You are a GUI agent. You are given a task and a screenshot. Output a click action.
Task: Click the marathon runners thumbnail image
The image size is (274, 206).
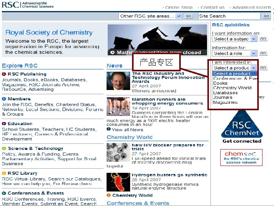(x=118, y=107)
